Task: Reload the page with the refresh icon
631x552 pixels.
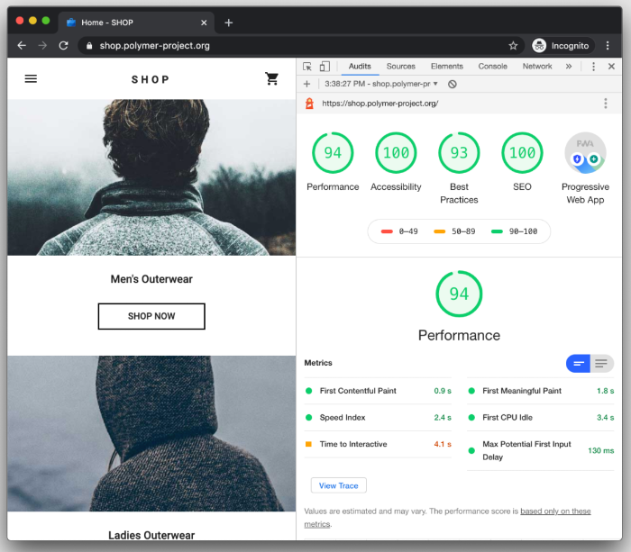Action: point(64,45)
